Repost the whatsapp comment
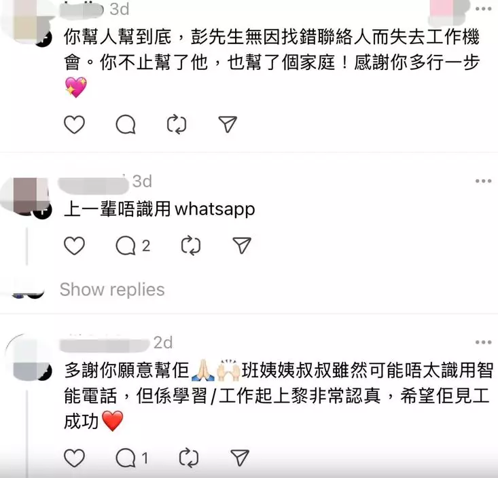This screenshot has height=478, width=498. coord(190,245)
